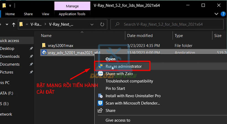The width and height of the screenshot is (227, 124).
Task: Open the Give access to submenu
Action: 118,120
